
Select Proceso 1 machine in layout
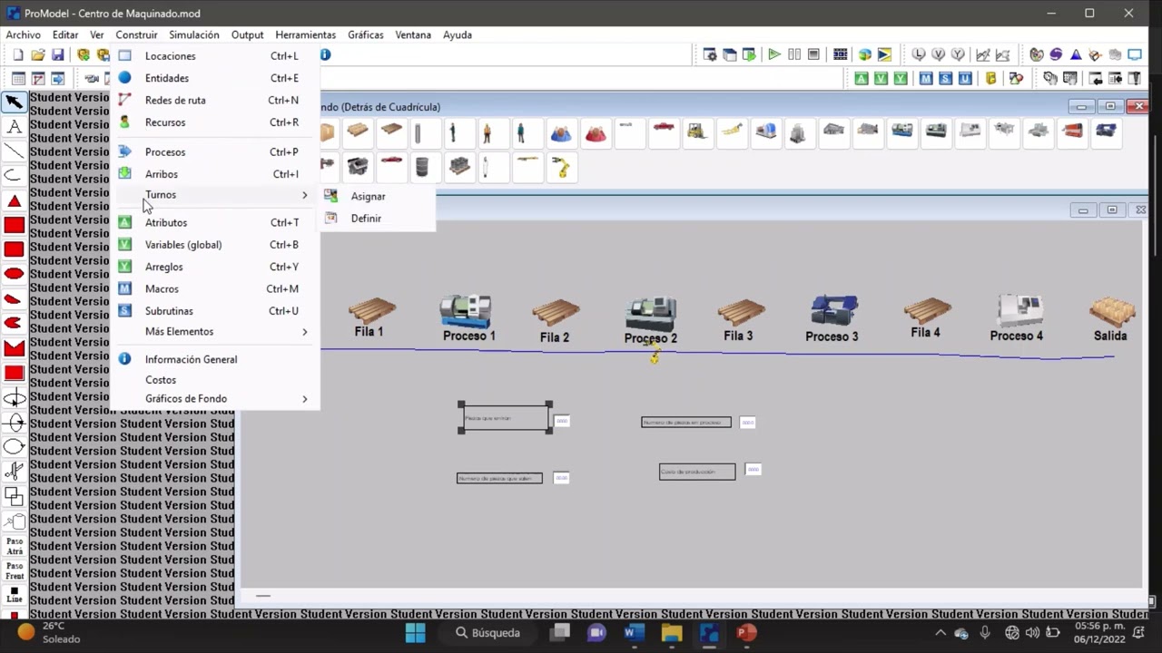(467, 311)
